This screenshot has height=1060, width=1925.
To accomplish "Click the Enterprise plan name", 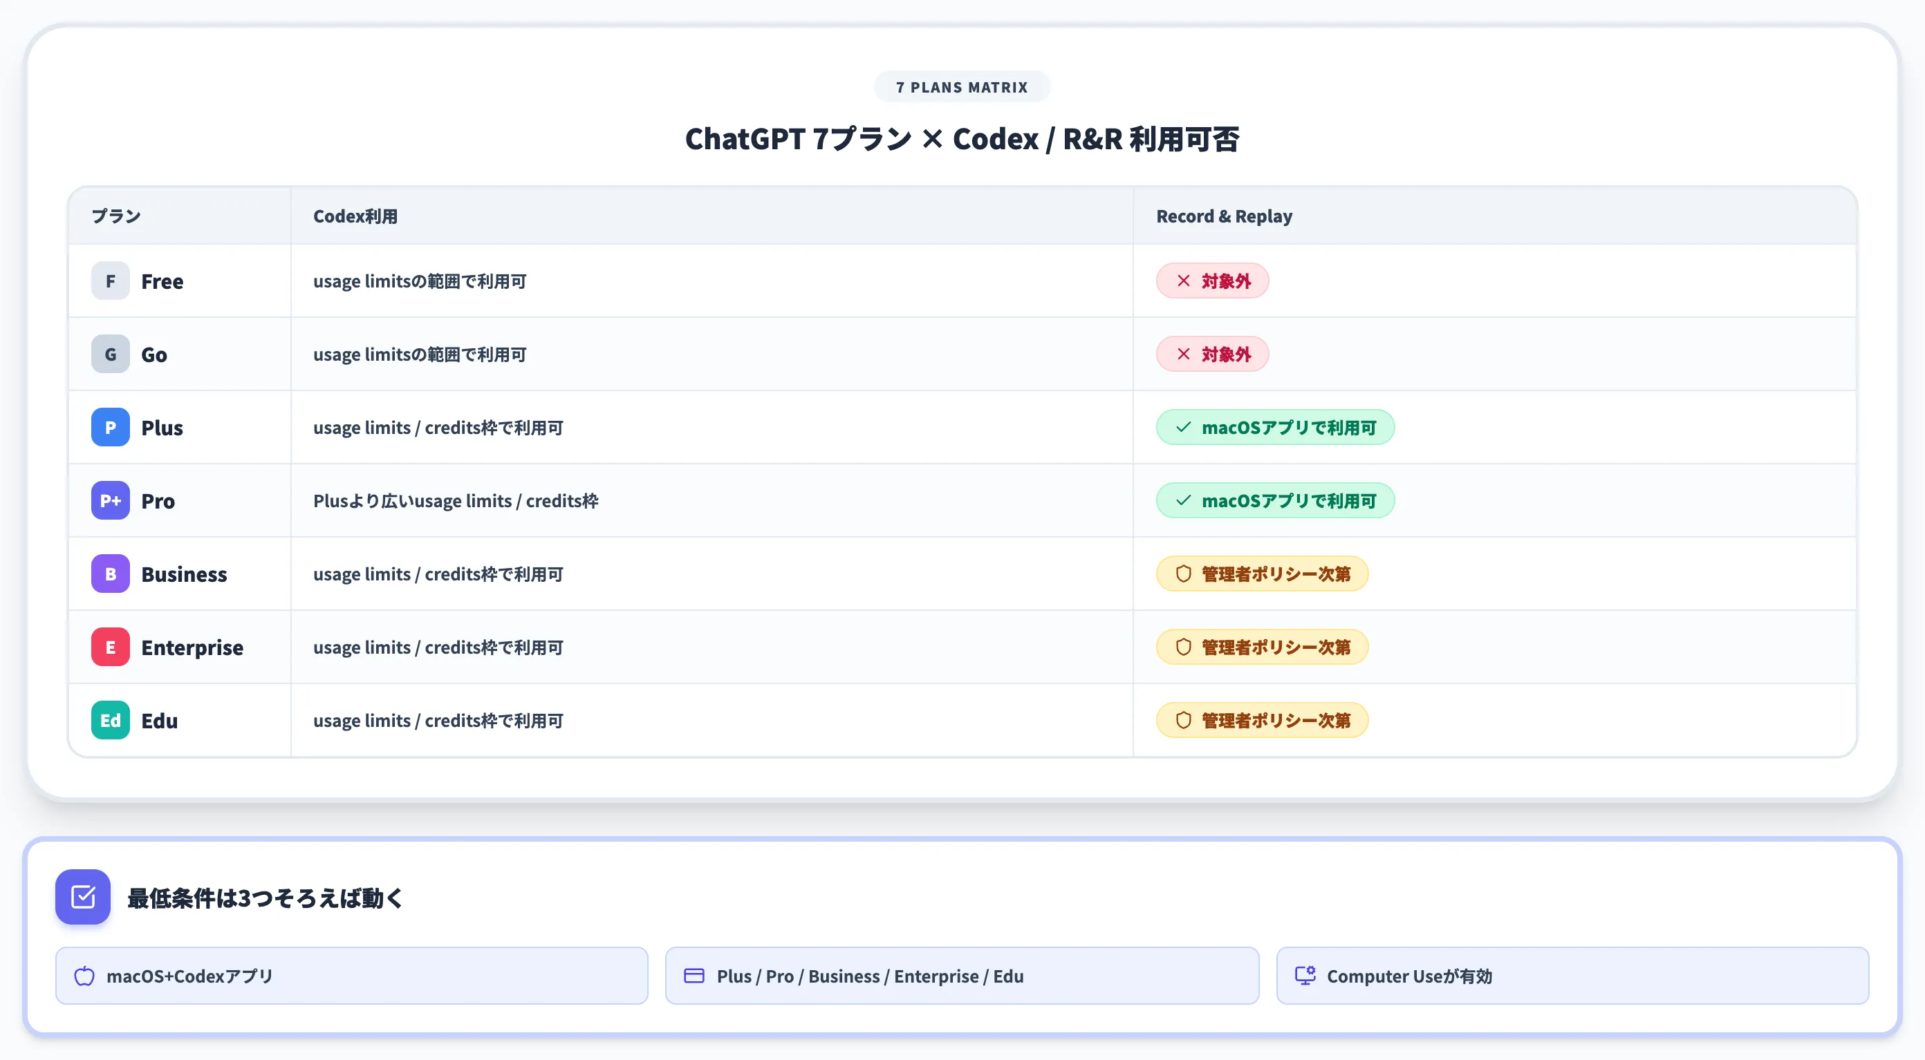I will pyautogui.click(x=192, y=647).
